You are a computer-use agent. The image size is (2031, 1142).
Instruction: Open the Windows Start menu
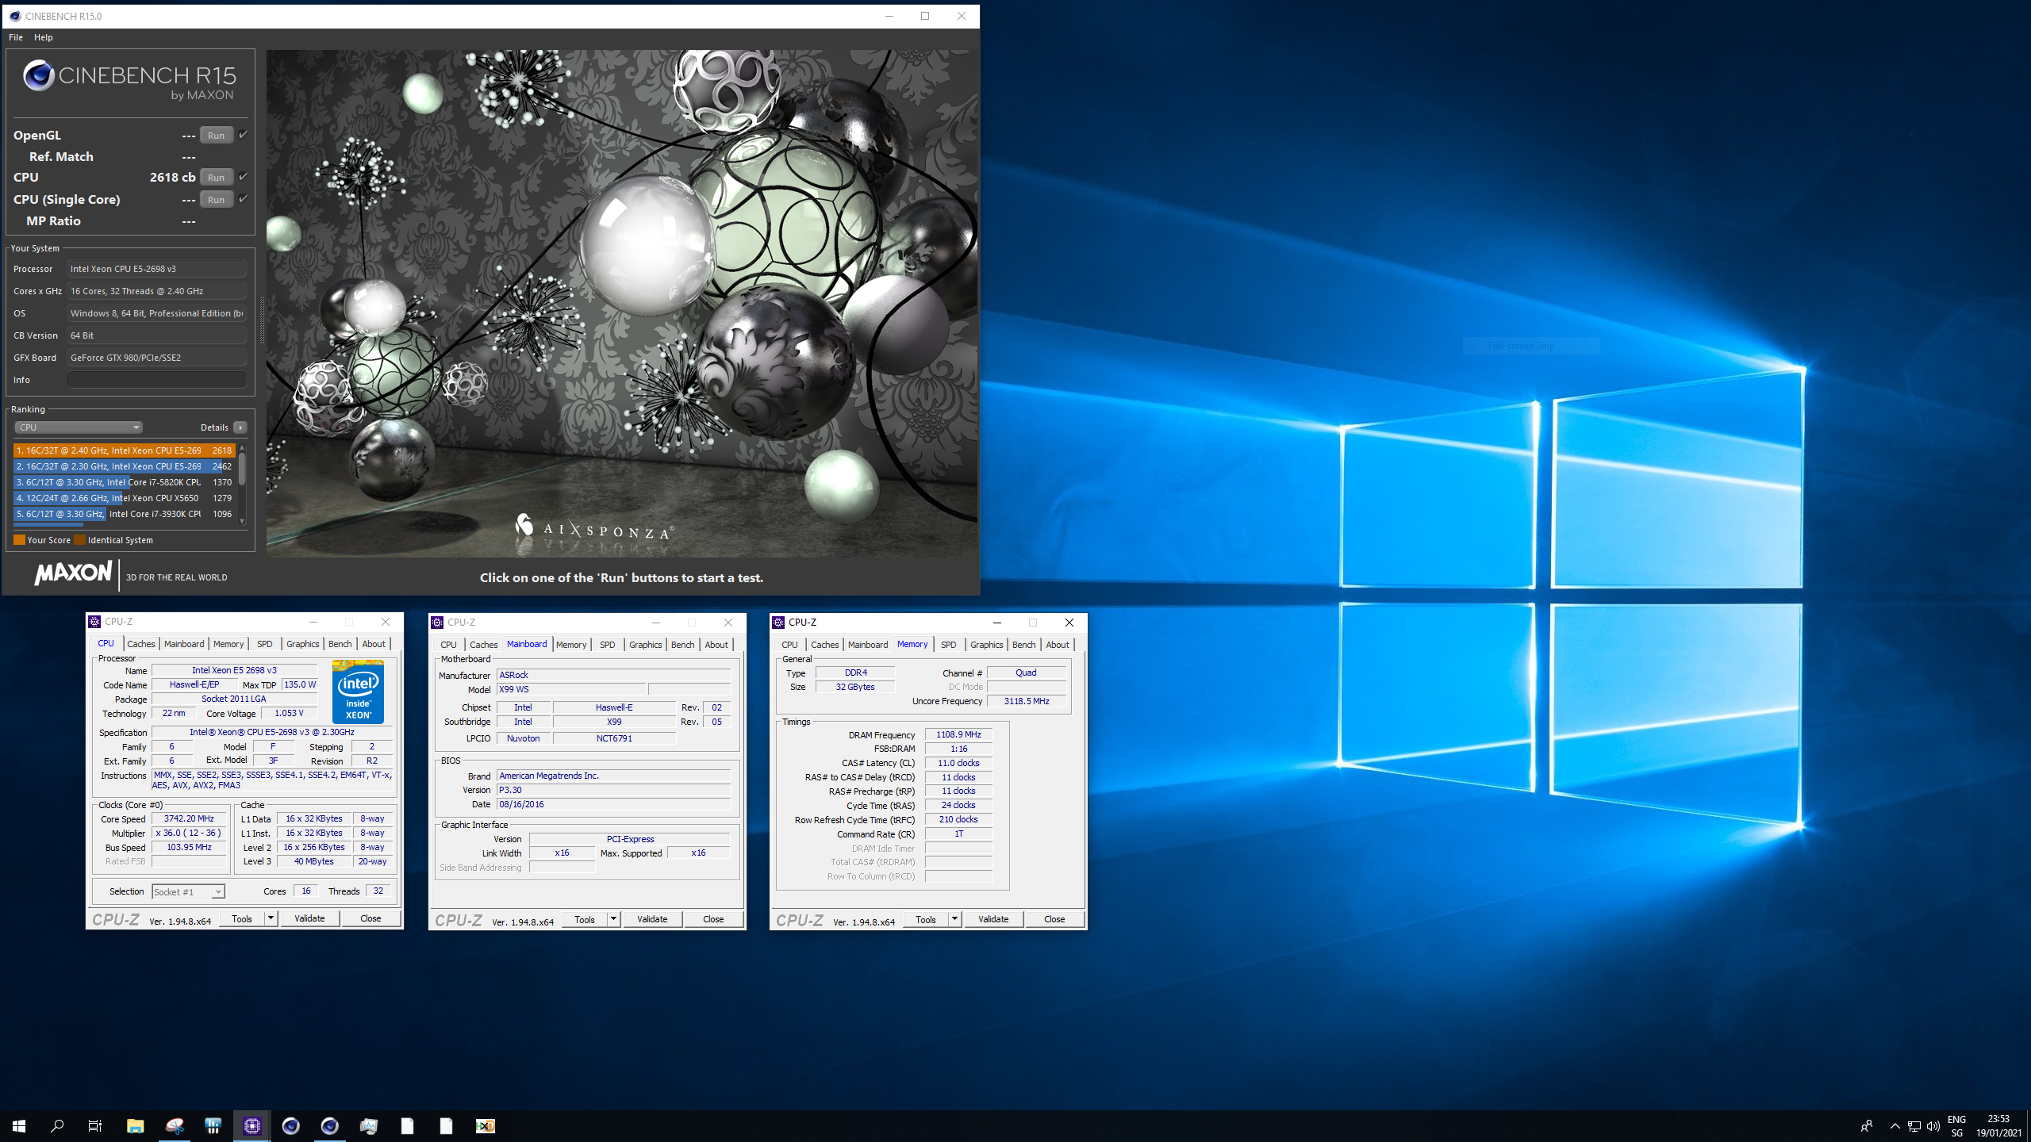(x=19, y=1126)
